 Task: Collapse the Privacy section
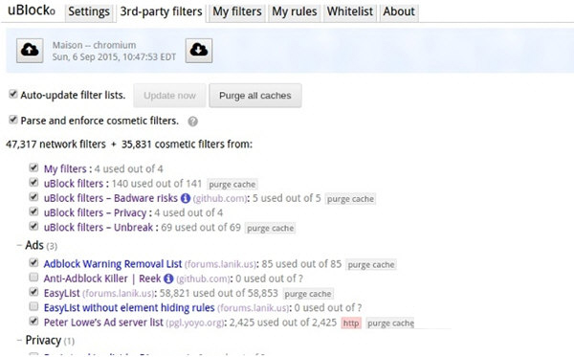click(x=19, y=341)
